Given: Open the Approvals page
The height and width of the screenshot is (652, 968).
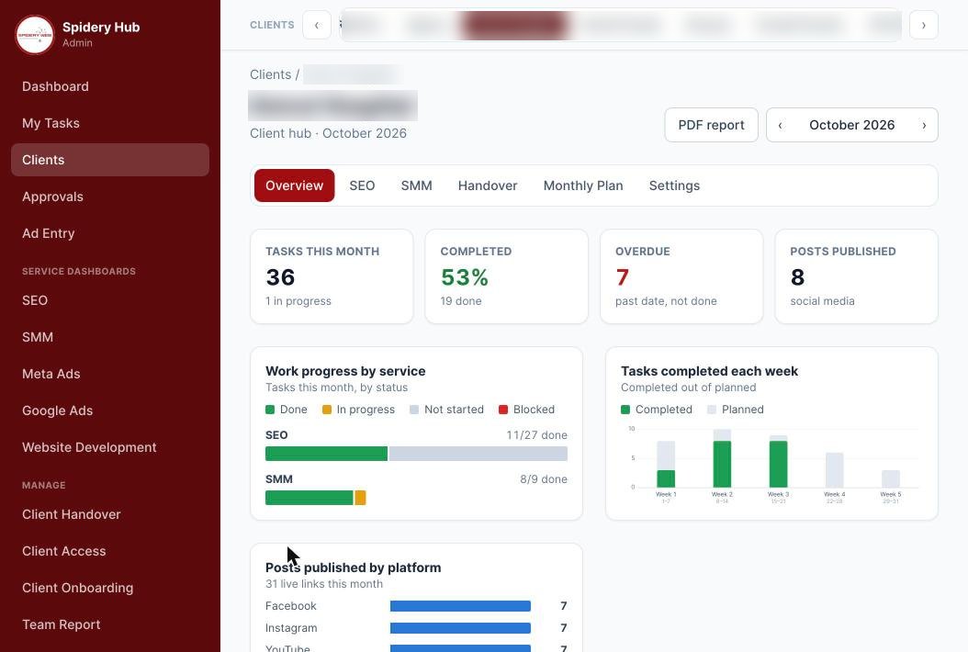Looking at the screenshot, I should click(x=110, y=197).
